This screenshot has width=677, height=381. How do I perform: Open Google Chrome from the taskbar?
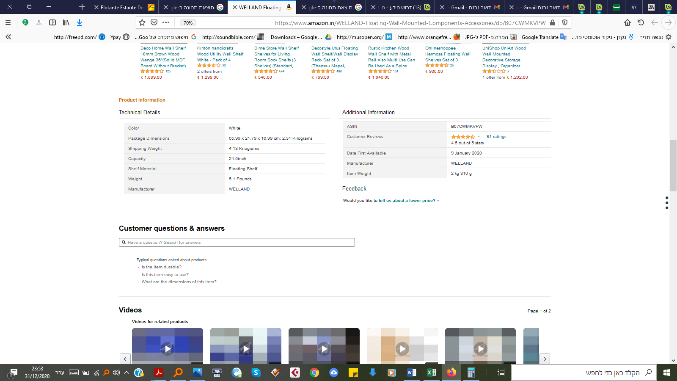point(314,373)
